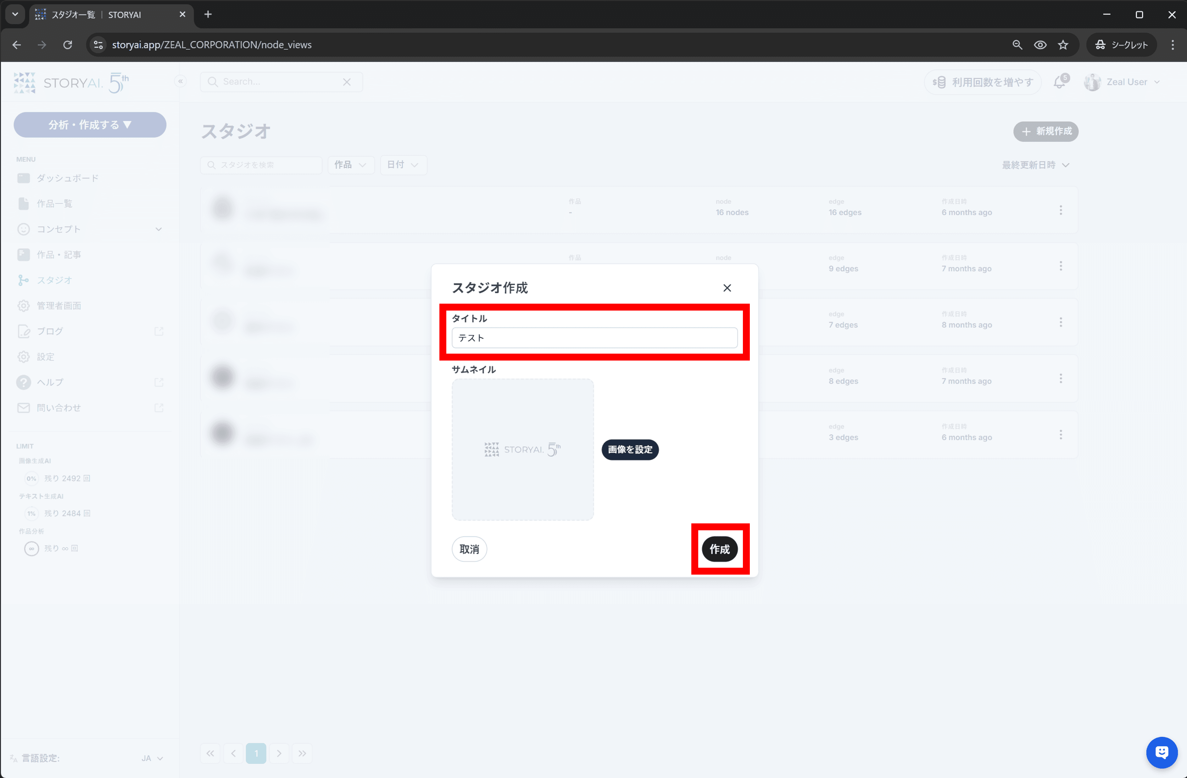Click the thumbnail placeholder image
Screen dimensions: 1187x778
[x=522, y=449]
